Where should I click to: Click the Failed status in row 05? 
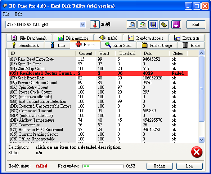(x=178, y=73)
